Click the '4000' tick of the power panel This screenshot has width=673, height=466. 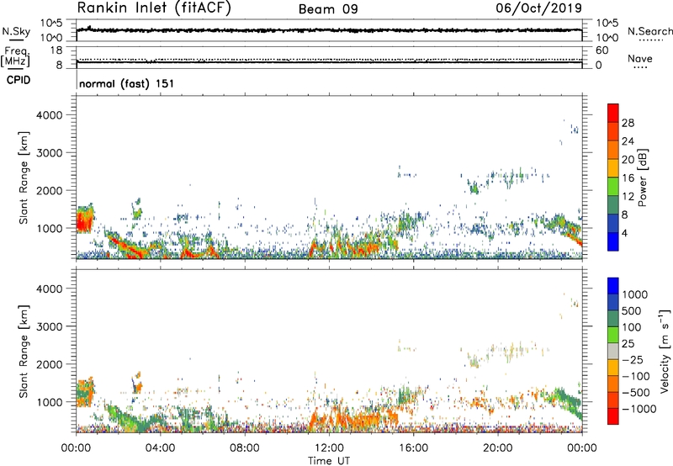point(50,115)
